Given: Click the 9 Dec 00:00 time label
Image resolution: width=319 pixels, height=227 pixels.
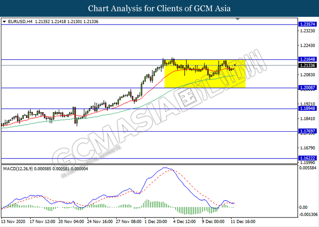Looking at the screenshot, I should pyautogui.click(x=213, y=222).
